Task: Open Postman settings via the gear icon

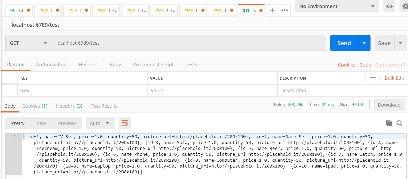Action: [404, 6]
